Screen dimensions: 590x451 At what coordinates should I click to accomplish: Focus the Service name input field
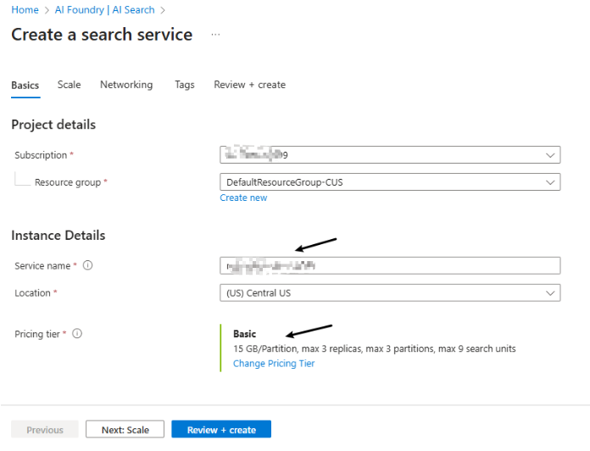(x=390, y=266)
